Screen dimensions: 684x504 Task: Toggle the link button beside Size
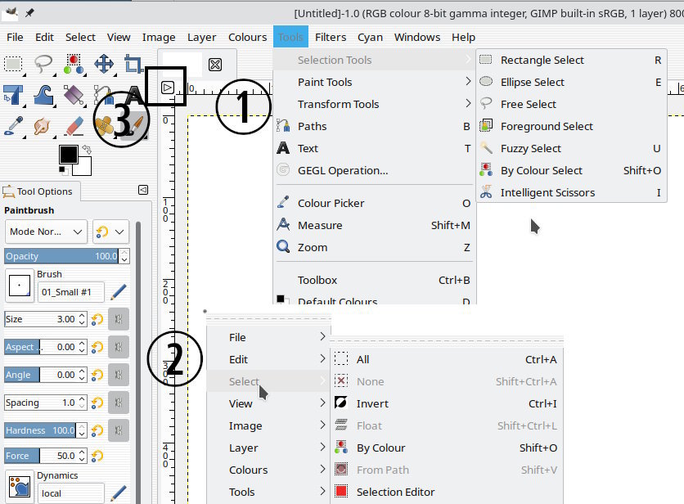(119, 319)
